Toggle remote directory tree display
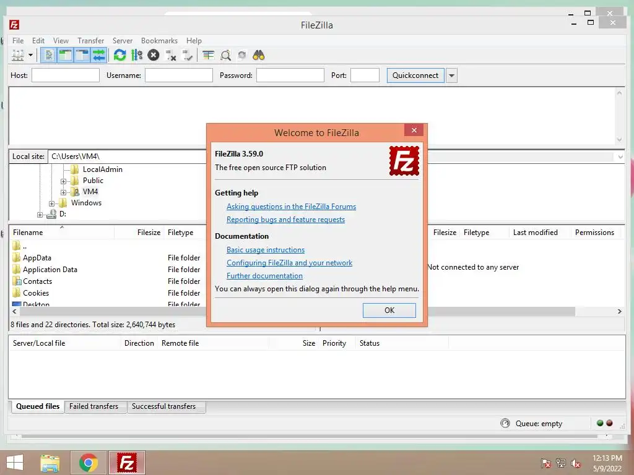The height and width of the screenshot is (475, 634). point(82,55)
